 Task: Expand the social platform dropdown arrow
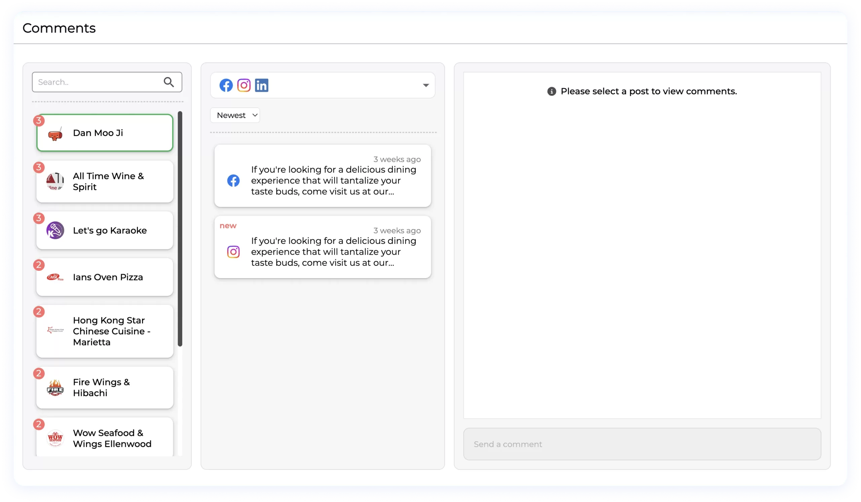425,85
